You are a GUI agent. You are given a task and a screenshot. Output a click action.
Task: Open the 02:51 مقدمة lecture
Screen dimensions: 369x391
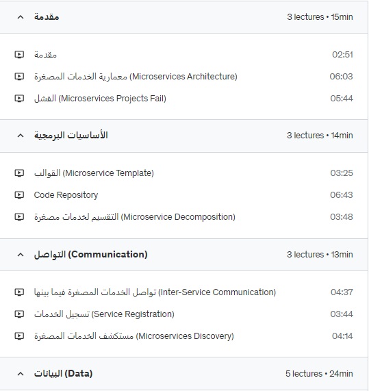pos(45,54)
